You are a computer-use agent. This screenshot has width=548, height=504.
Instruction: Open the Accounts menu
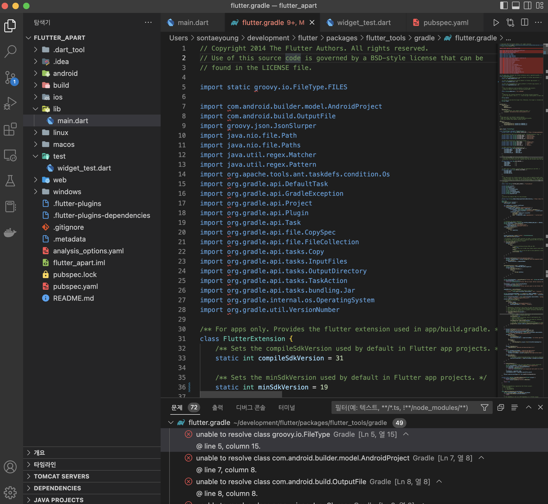point(10,467)
